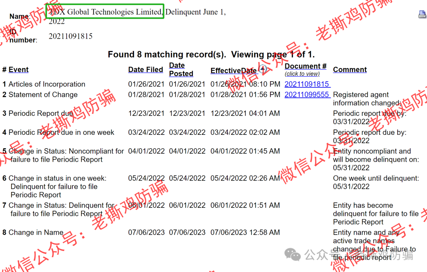Click effective date '07/06/2023 12:58 AM'
The width and height of the screenshot is (427, 272).
click(x=246, y=232)
